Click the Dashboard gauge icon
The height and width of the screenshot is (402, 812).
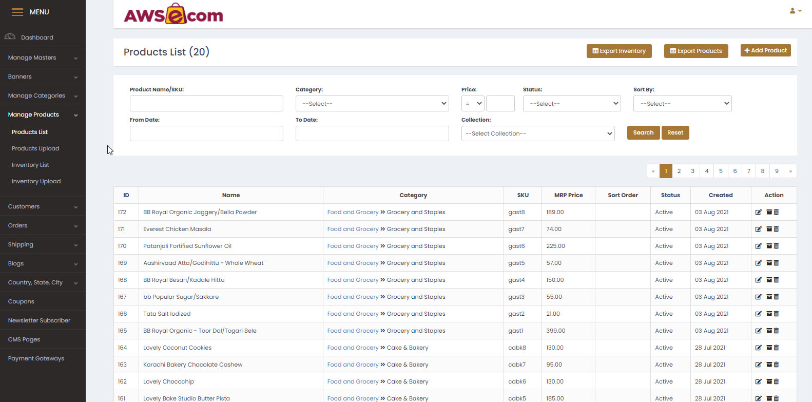click(x=10, y=37)
